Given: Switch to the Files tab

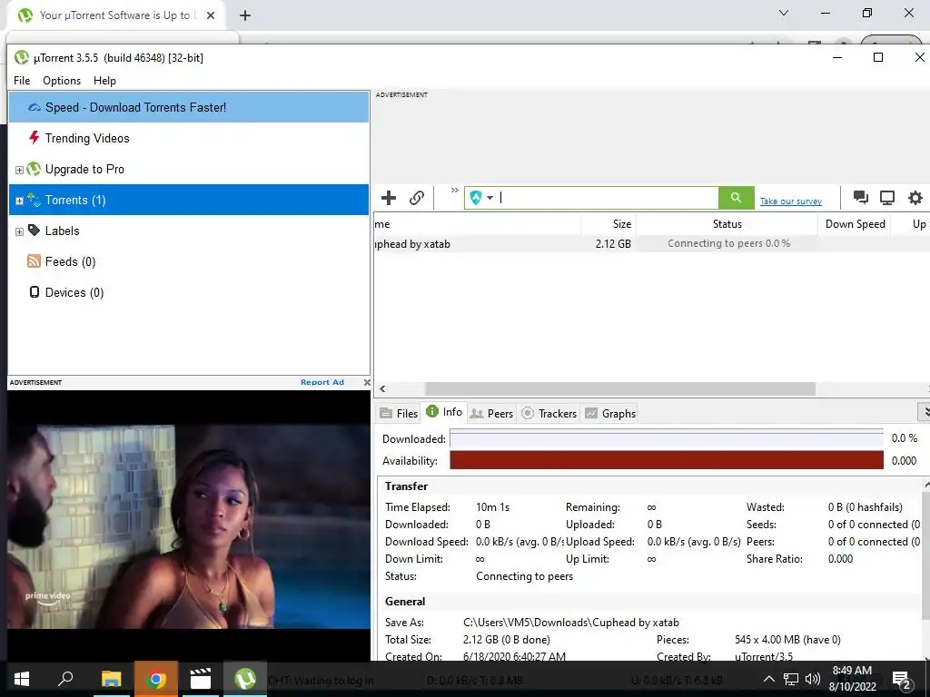Looking at the screenshot, I should coord(400,413).
